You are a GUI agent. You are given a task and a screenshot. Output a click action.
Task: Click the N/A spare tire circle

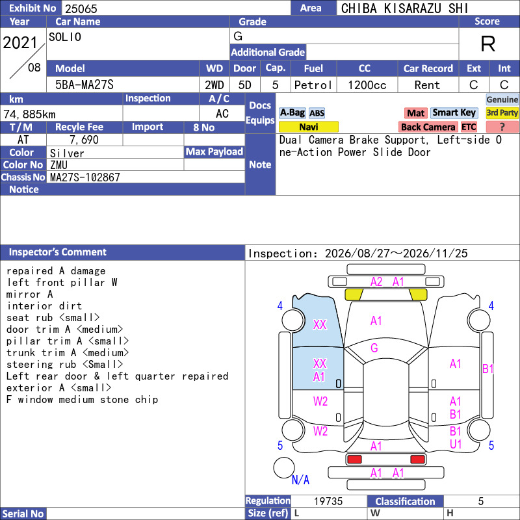point(284,467)
